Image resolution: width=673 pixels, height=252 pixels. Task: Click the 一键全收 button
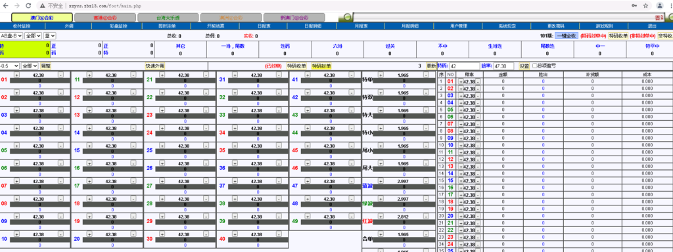[x=567, y=36]
